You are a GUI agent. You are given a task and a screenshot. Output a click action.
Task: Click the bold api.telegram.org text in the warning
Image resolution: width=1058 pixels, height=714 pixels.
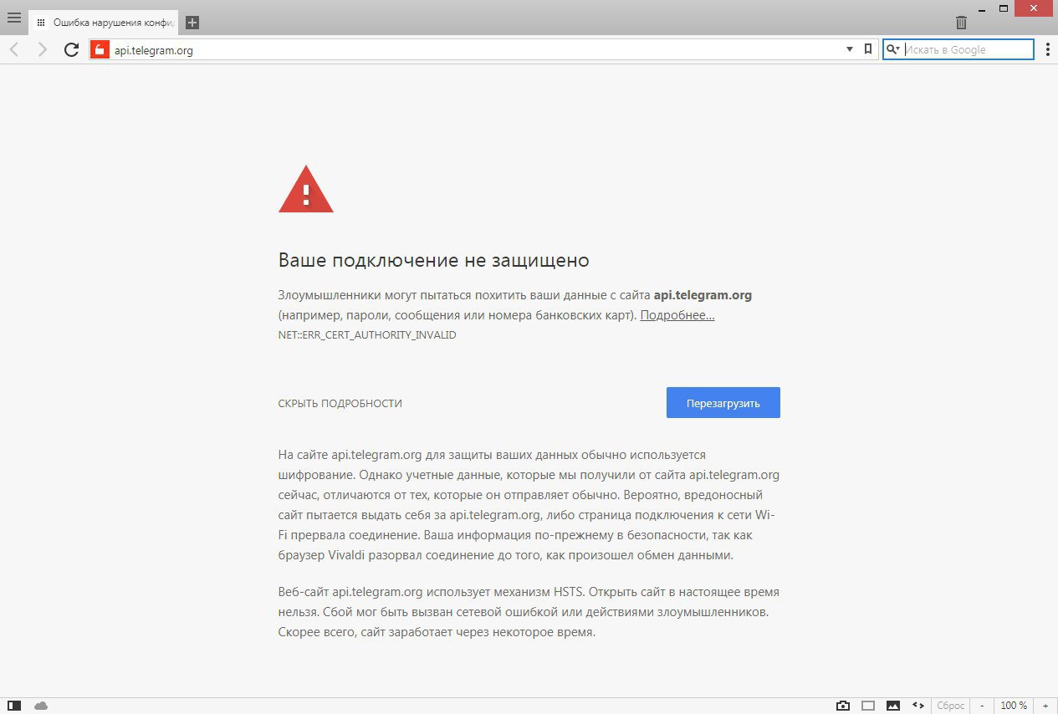[x=703, y=294]
